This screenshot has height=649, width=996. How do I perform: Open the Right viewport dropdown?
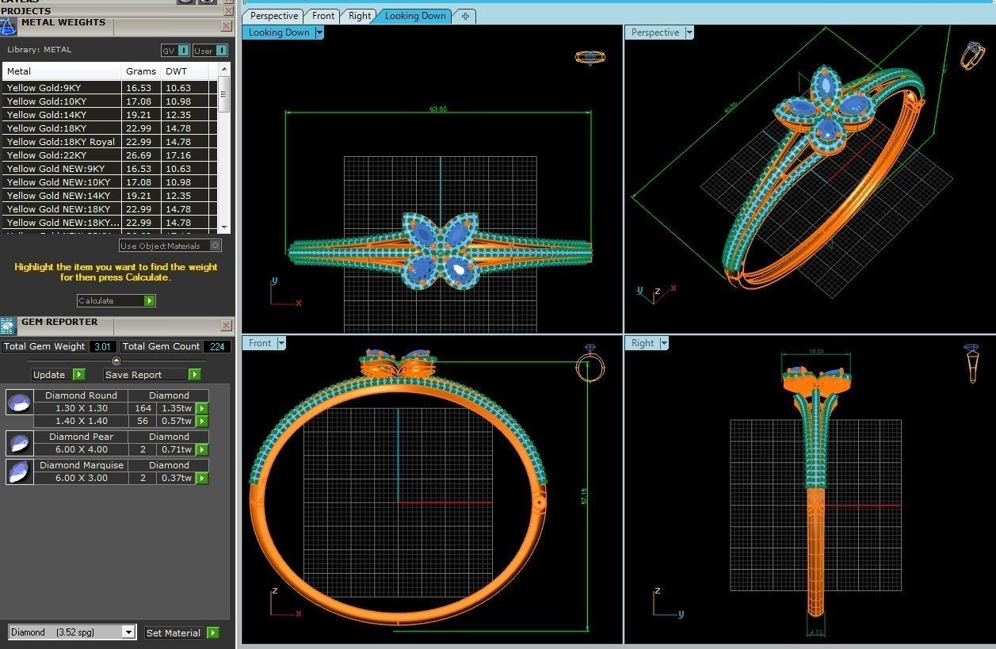pos(664,343)
